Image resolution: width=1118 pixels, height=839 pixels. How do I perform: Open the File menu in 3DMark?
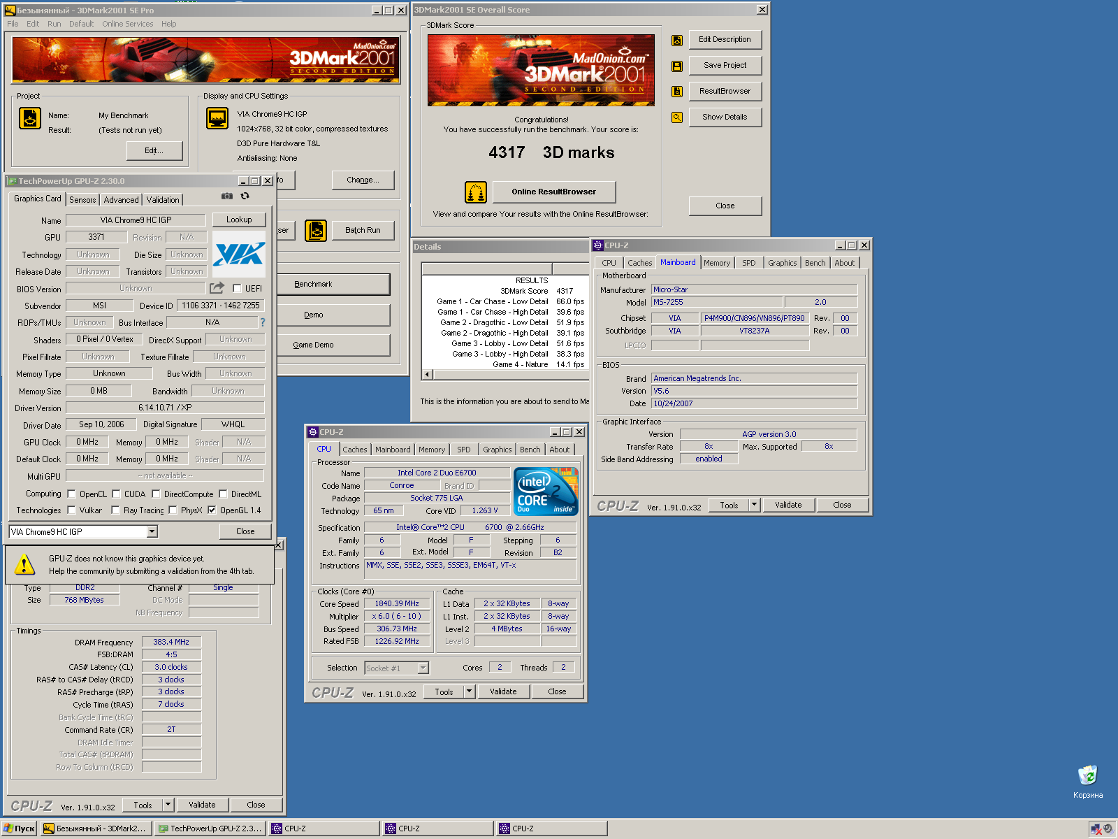13,24
